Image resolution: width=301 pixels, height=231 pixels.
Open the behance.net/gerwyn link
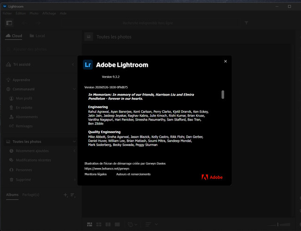[x=107, y=168]
